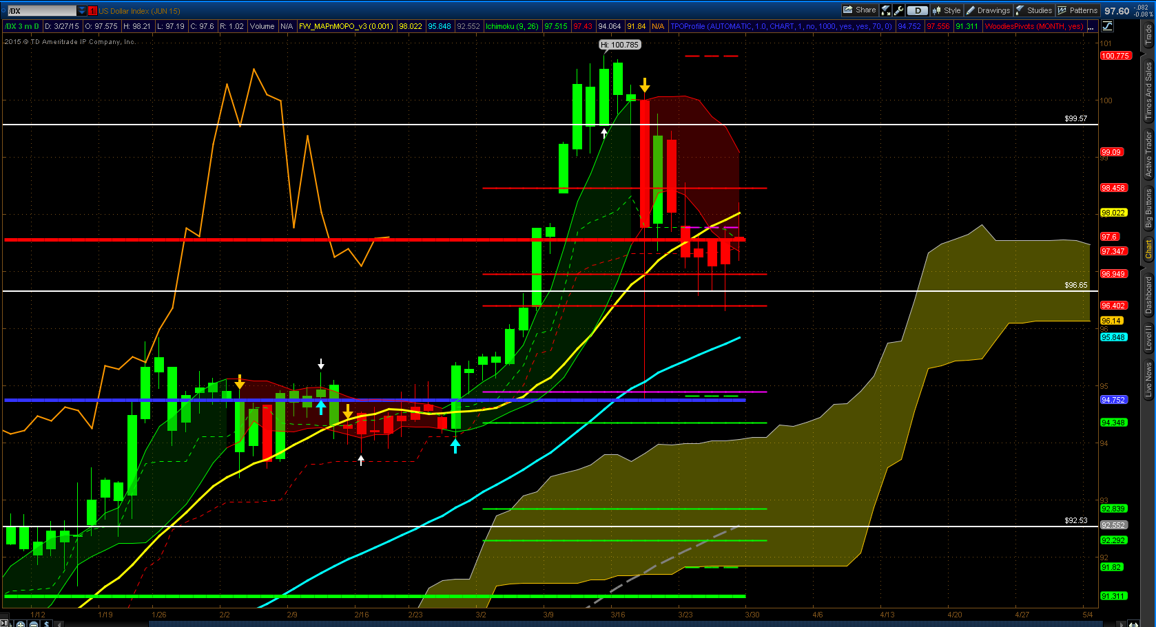Click the 94.752 blue price label
The image size is (1156, 627).
click(x=1113, y=400)
